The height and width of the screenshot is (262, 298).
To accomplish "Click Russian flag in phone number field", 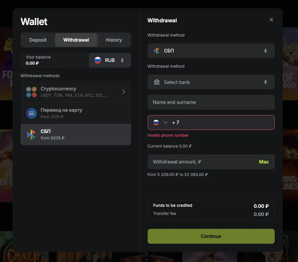I will (x=156, y=123).
